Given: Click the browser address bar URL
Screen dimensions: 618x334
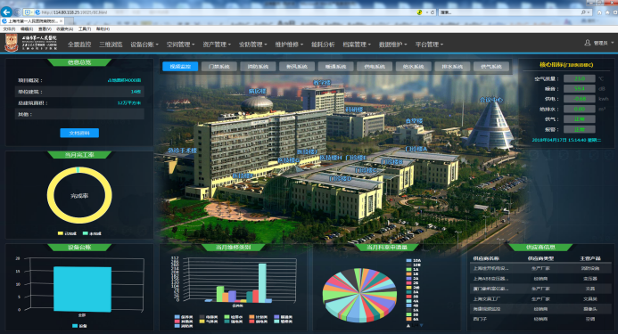Looking at the screenshot, I should pyautogui.click(x=74, y=12).
